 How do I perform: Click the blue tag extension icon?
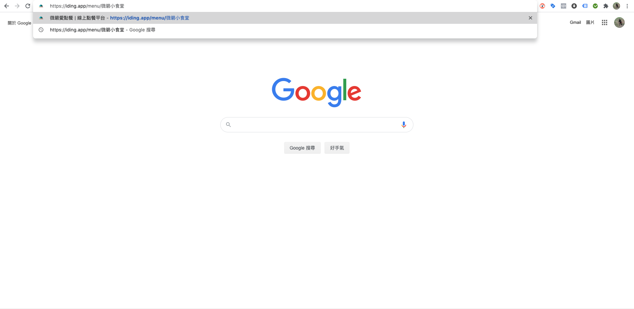tap(553, 6)
